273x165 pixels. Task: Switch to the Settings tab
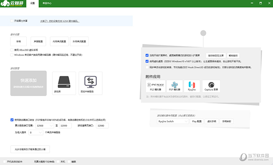coord(33,3)
